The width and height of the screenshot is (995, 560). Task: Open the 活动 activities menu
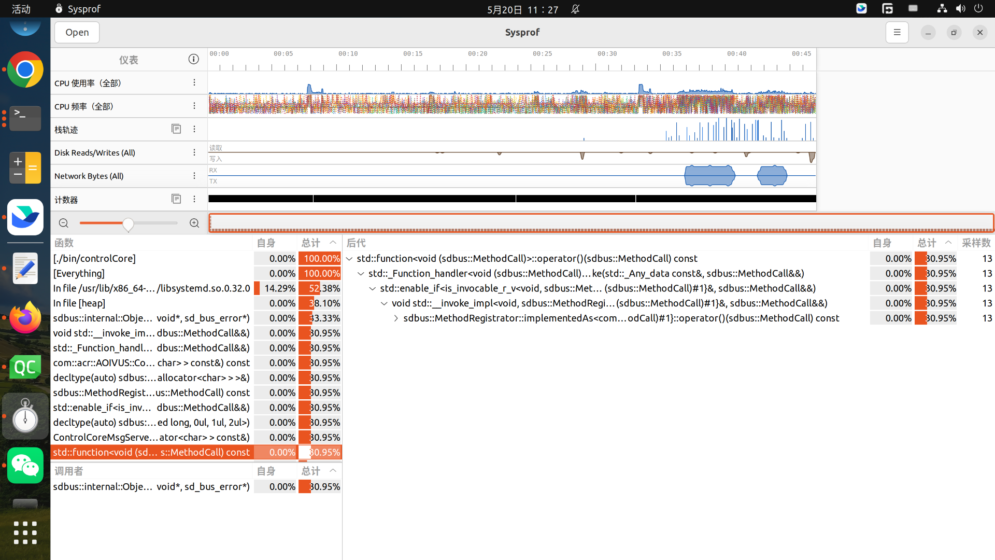click(21, 9)
